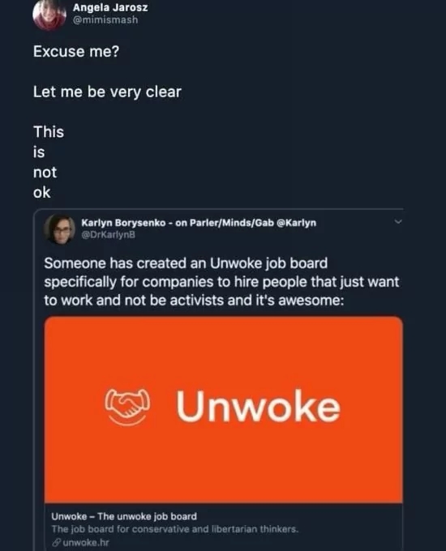Open Karlyn Borysenko's avatar in quoted tweet
This screenshot has height=551, width=446.
coord(59,229)
